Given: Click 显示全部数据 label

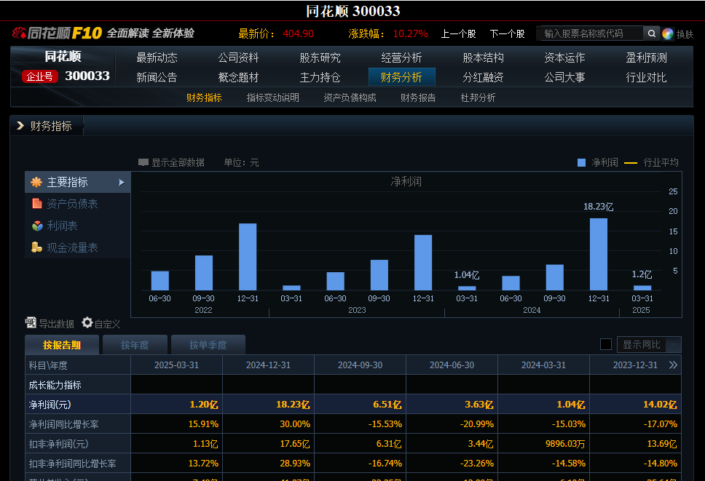Looking at the screenshot, I should [x=178, y=162].
